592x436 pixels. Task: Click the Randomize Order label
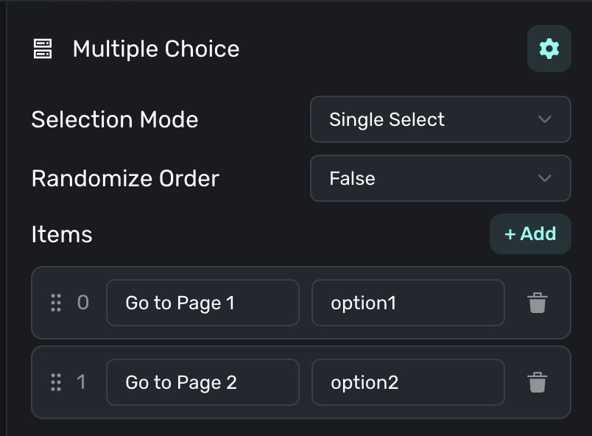tap(125, 178)
